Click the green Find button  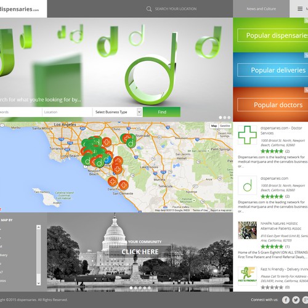162,112
